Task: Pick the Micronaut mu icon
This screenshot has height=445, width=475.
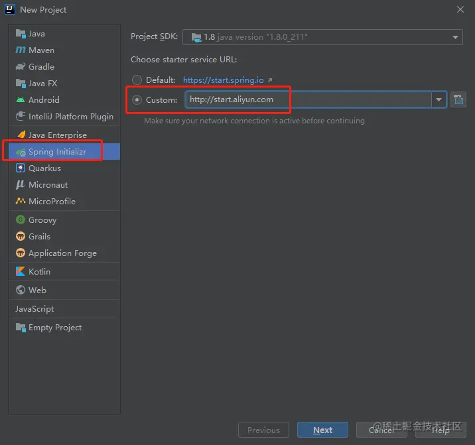Action: tap(21, 185)
